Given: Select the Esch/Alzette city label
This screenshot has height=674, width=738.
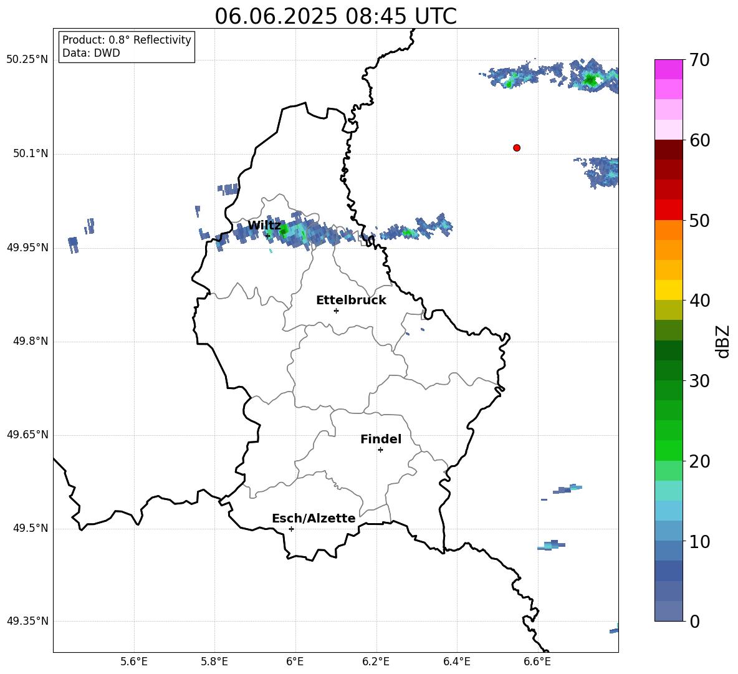Looking at the screenshot, I should coord(314,518).
